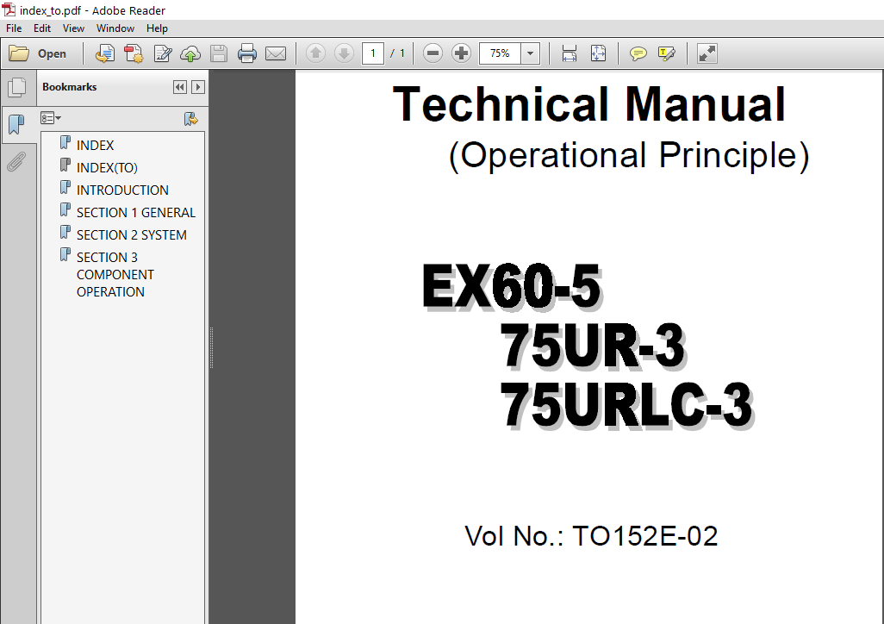884x624 pixels.
Task: Add a sticky note comment
Action: tap(638, 53)
